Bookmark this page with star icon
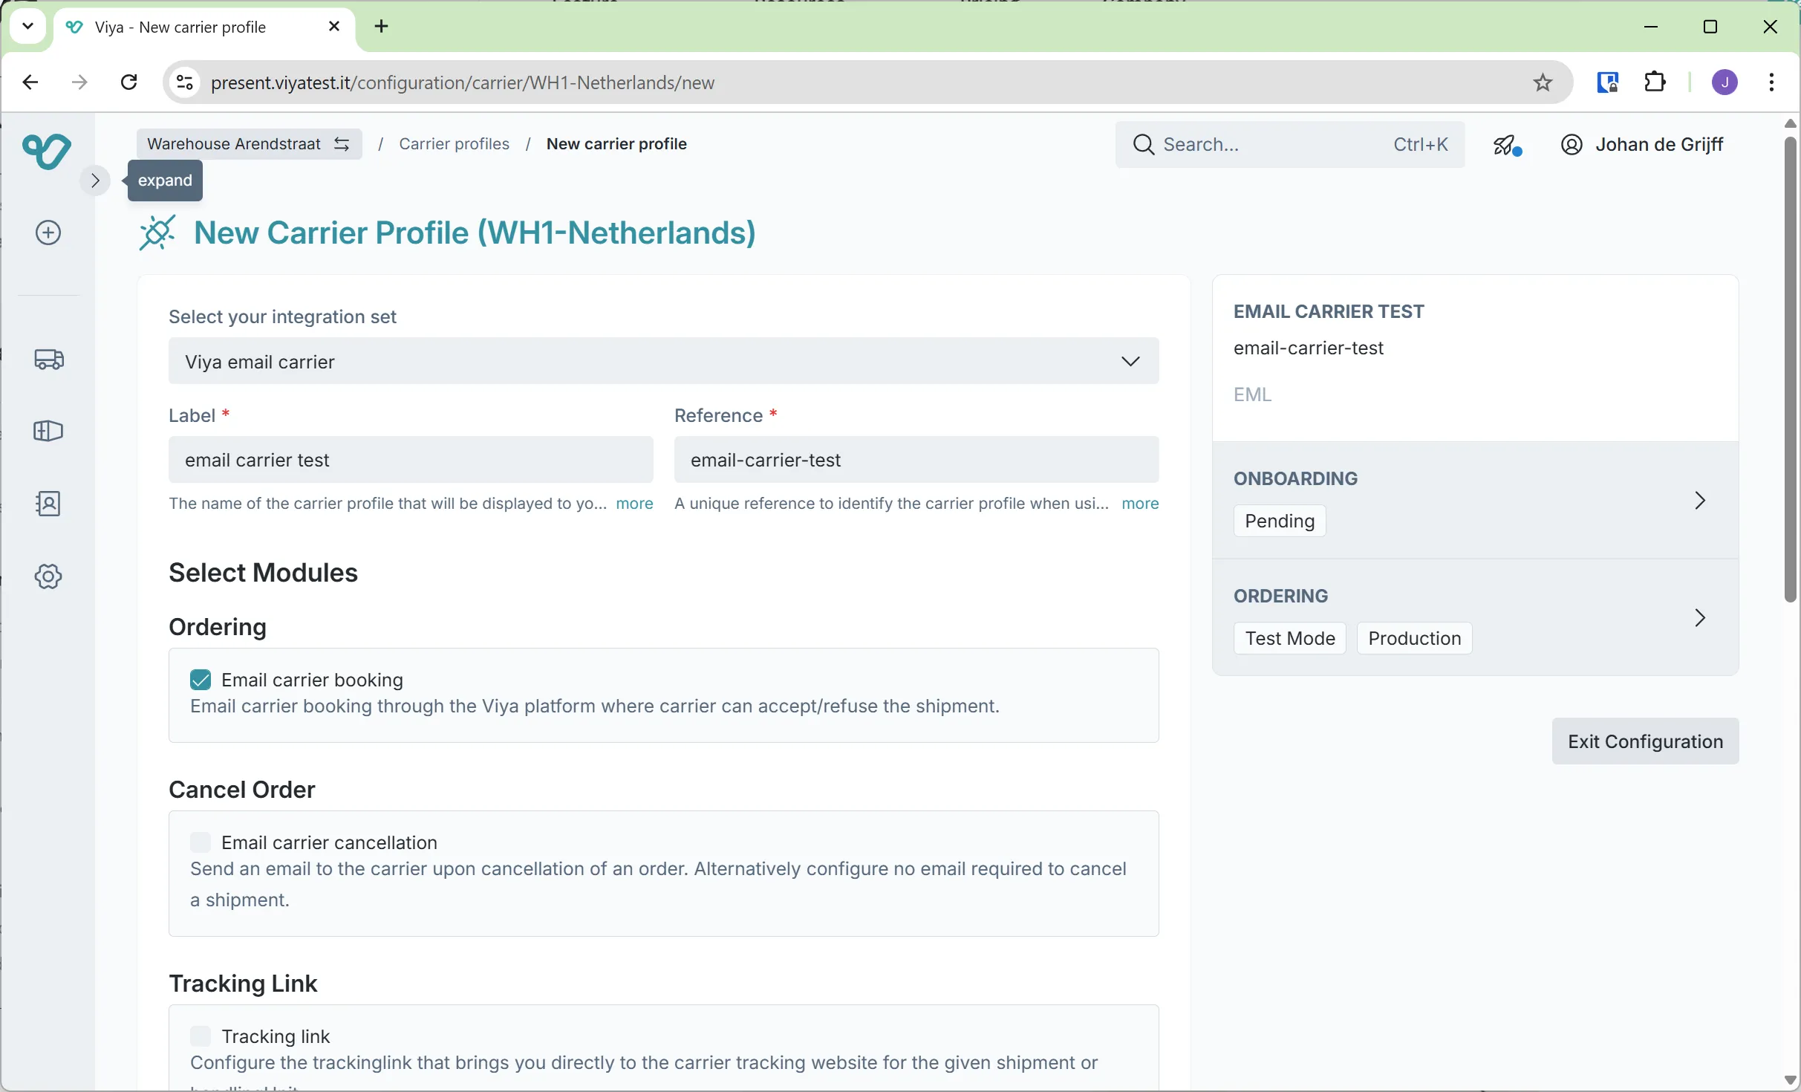1801x1092 pixels. pyautogui.click(x=1543, y=82)
